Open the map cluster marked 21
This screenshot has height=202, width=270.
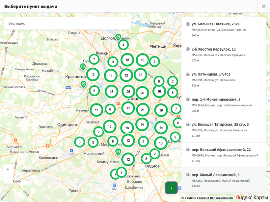click(143, 110)
